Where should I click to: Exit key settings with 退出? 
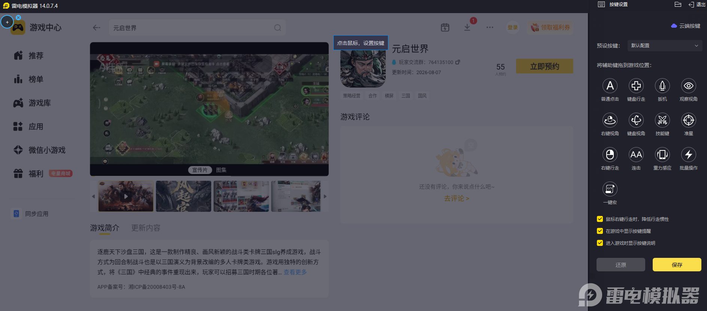pyautogui.click(x=697, y=4)
